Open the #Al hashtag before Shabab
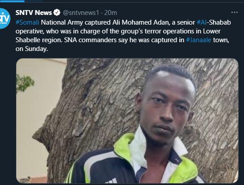The width and height of the screenshot is (244, 185). [202, 22]
